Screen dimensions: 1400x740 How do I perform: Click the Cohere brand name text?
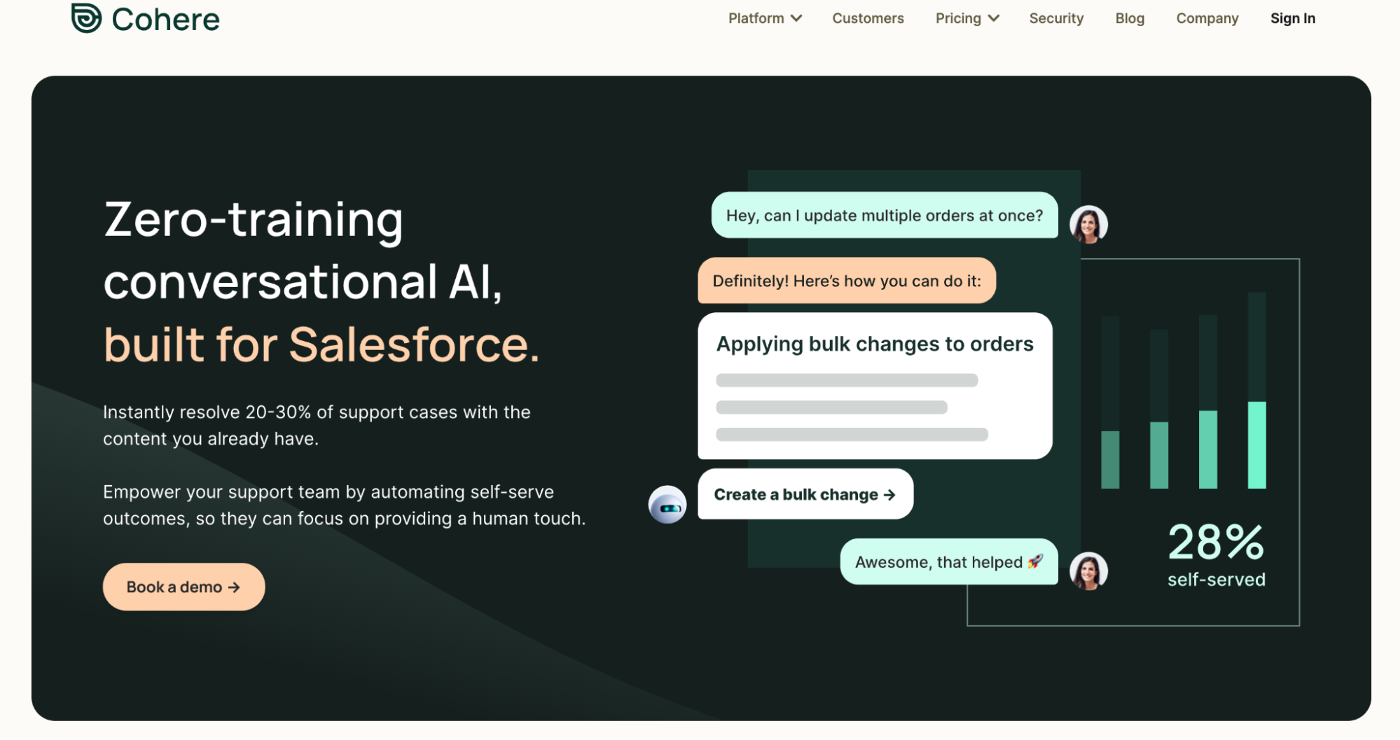pyautogui.click(x=165, y=20)
